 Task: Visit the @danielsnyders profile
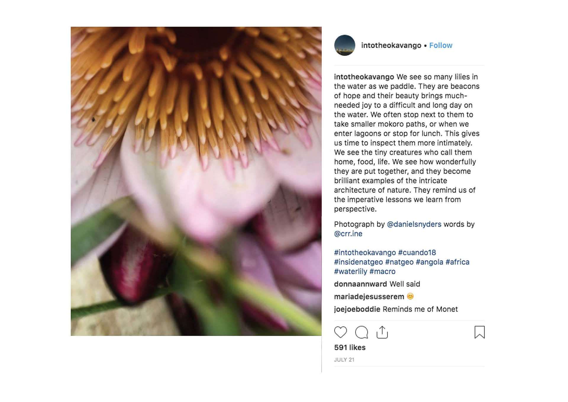[x=414, y=224]
